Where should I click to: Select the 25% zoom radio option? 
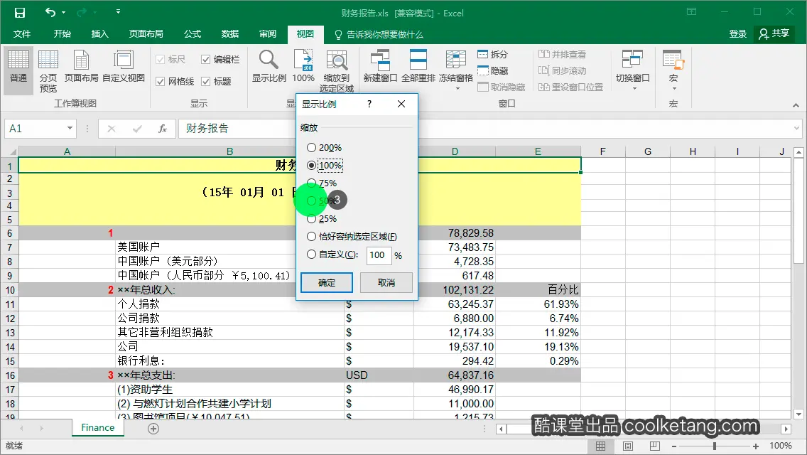point(311,218)
